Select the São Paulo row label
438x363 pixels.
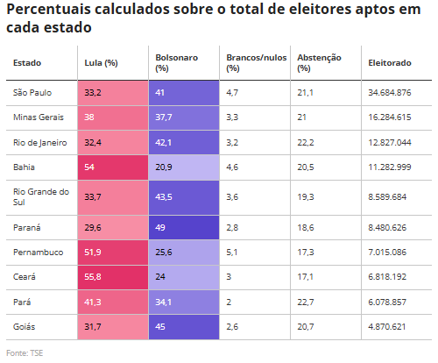point(32,93)
